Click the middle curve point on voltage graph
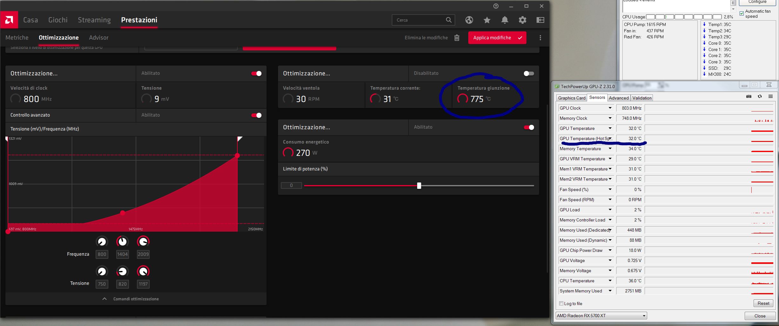This screenshot has height=326, width=779. point(123,213)
